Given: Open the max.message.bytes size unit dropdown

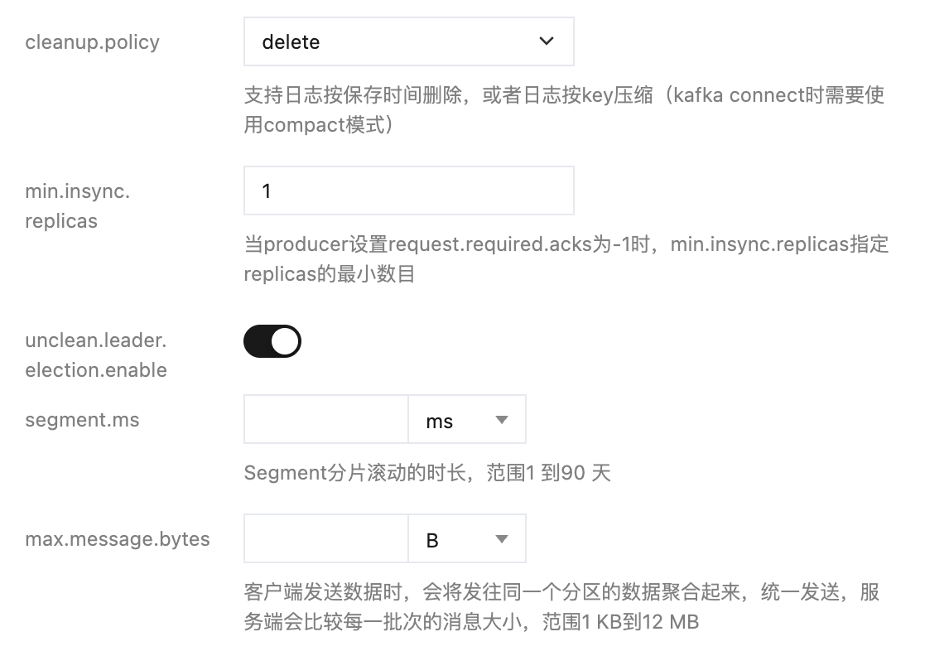Looking at the screenshot, I should coord(466,539).
